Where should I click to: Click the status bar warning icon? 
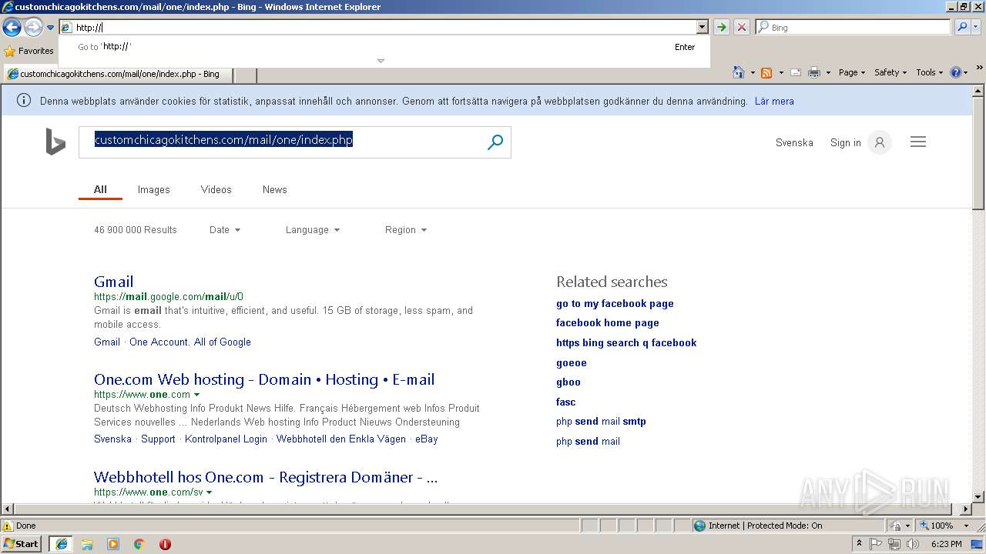click(x=8, y=526)
